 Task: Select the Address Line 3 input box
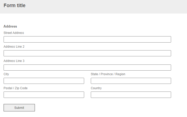click(87, 68)
